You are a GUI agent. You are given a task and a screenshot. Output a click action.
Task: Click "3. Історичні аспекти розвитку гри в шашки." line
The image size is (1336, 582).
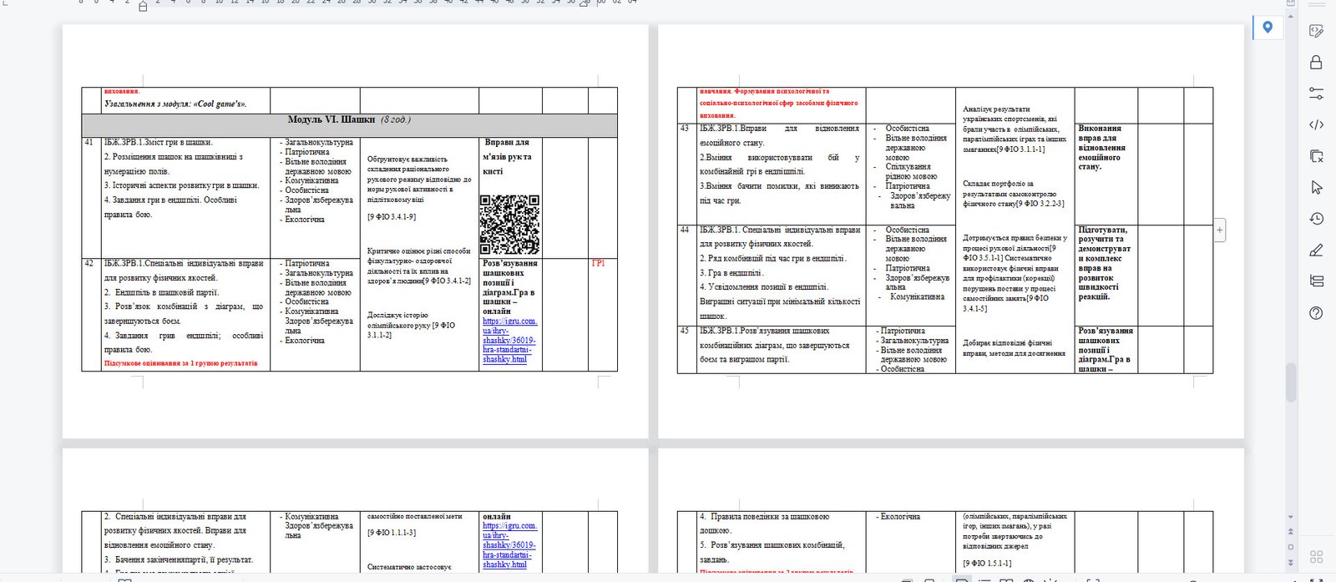[182, 185]
